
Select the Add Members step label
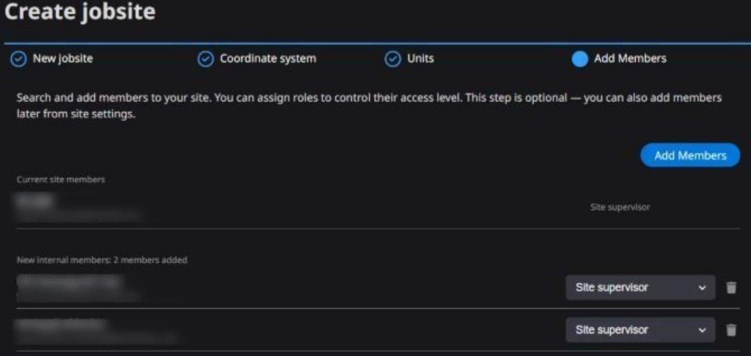pyautogui.click(x=630, y=59)
